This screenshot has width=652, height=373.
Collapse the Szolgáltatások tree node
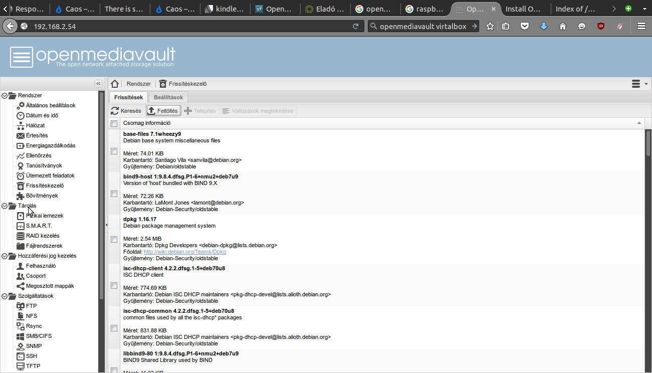point(5,296)
